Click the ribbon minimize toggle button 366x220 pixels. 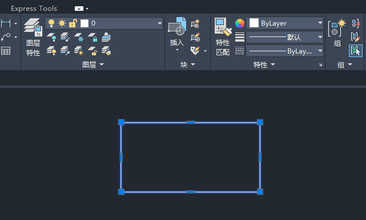[x=79, y=9]
